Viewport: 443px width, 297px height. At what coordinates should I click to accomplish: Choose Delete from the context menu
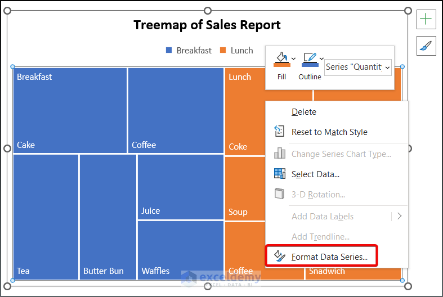coord(304,112)
